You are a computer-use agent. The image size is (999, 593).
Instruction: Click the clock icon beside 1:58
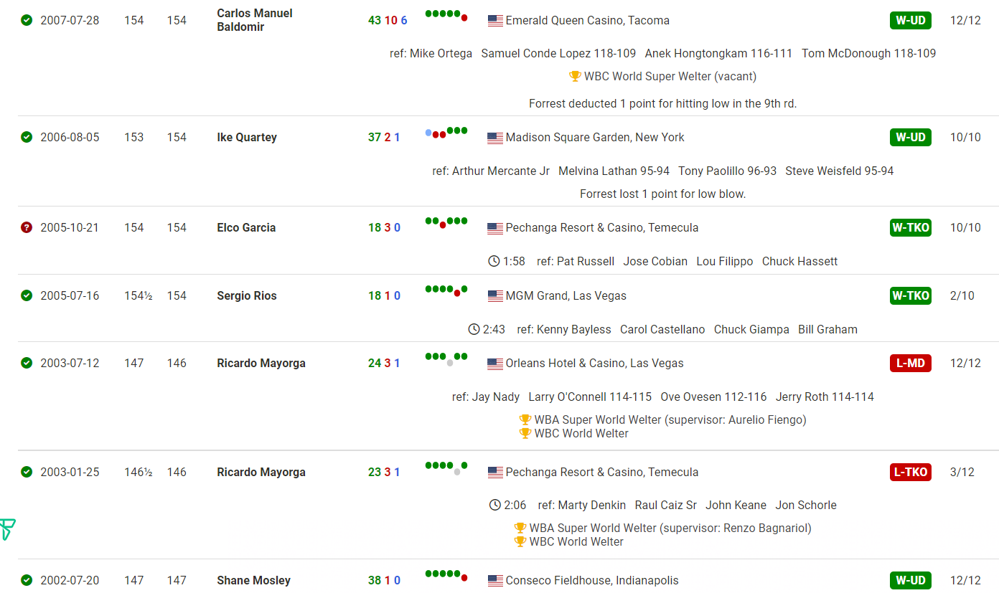click(494, 261)
